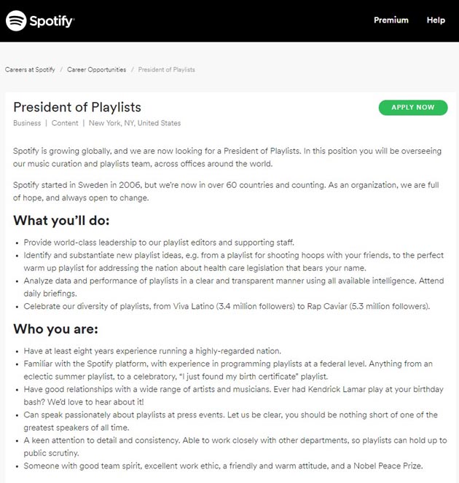Click the President of Playlists job title

(77, 107)
